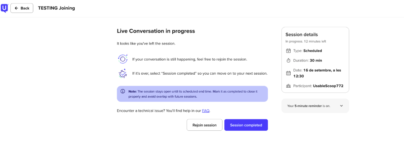Go back using the Back button

pos(22,8)
